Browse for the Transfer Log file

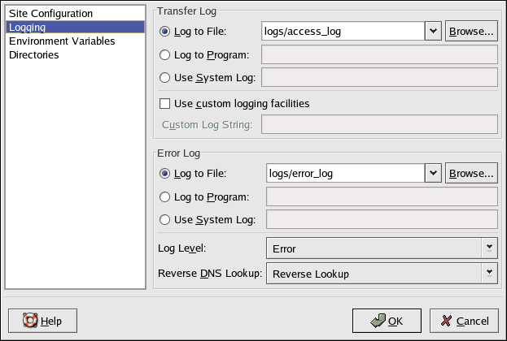(x=471, y=32)
